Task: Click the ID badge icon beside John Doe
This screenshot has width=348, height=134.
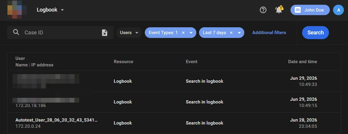Action: coord(298,10)
